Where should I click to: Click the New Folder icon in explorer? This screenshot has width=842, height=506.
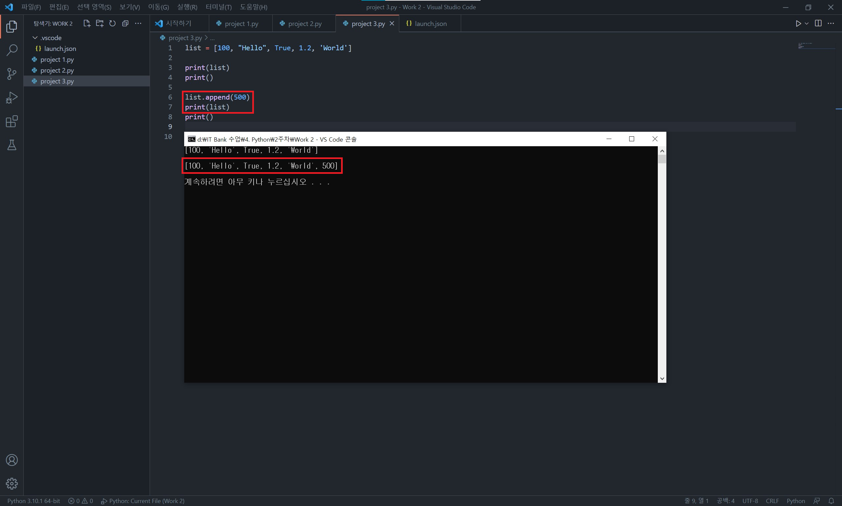(100, 24)
